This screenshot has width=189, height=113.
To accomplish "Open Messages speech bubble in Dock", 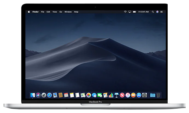I will [x=94, y=95].
